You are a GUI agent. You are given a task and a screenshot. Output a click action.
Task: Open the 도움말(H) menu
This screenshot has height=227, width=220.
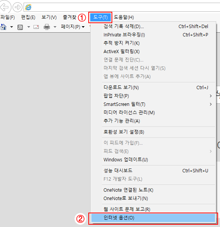pos(124,17)
